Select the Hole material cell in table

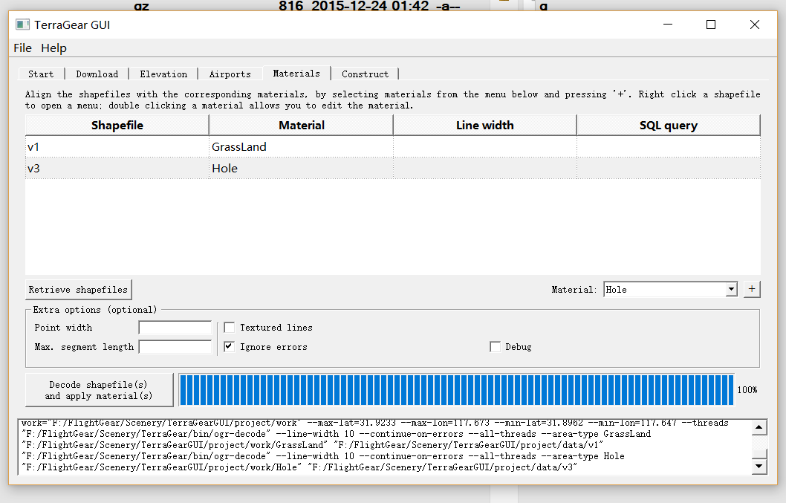(302, 169)
